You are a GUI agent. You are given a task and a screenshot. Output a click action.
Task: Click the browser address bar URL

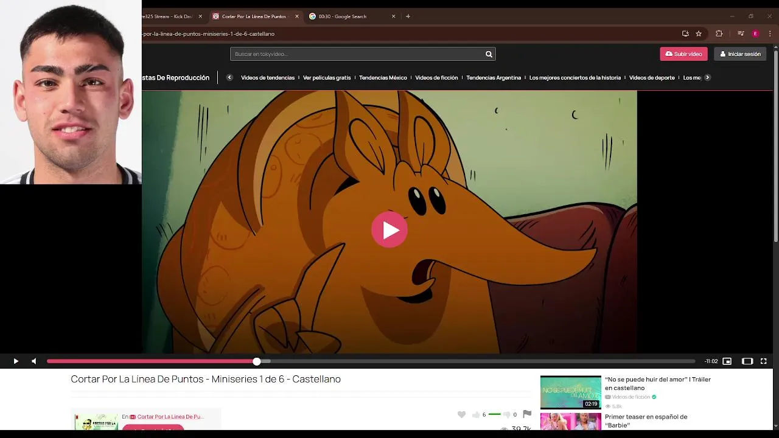208,34
